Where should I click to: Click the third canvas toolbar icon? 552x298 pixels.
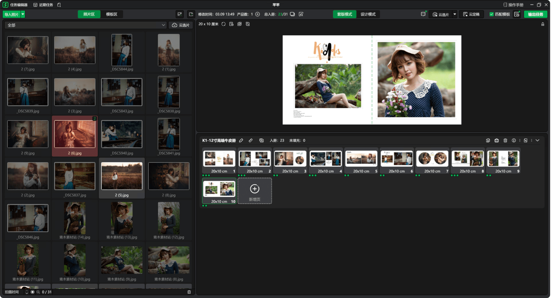tap(239, 24)
